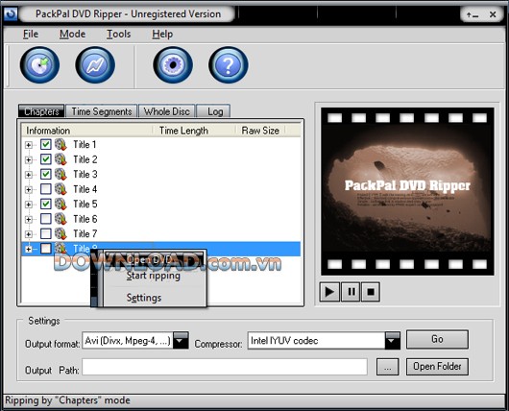The width and height of the screenshot is (509, 411).
Task: Click the Open Folder button
Action: (x=437, y=367)
